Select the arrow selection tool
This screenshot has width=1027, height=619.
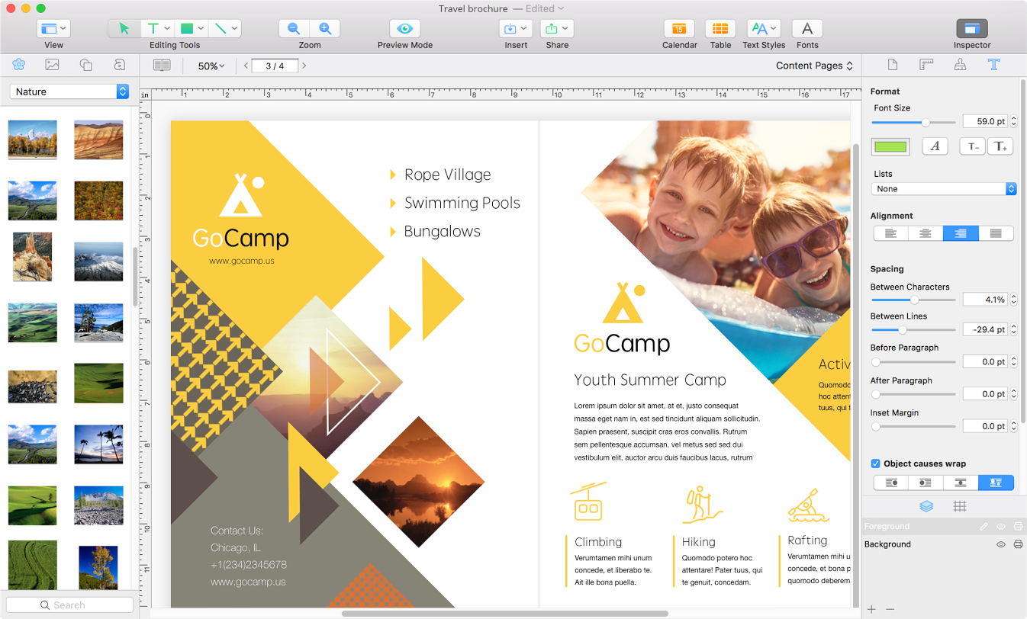[x=124, y=29]
